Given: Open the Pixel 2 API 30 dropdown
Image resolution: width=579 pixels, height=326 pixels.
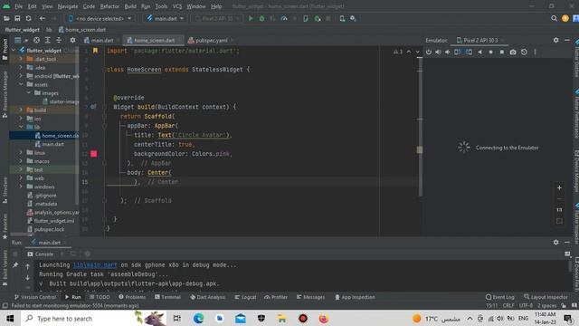Looking at the screenshot, I should [217, 18].
